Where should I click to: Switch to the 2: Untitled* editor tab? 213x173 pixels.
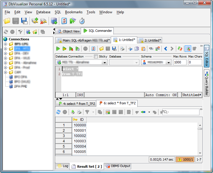150,40
